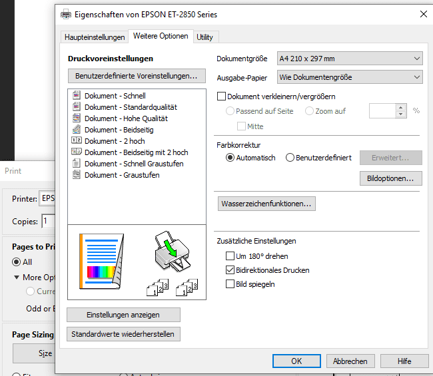Collapse More Options in Print window
433x376 pixels.
(x=17, y=278)
